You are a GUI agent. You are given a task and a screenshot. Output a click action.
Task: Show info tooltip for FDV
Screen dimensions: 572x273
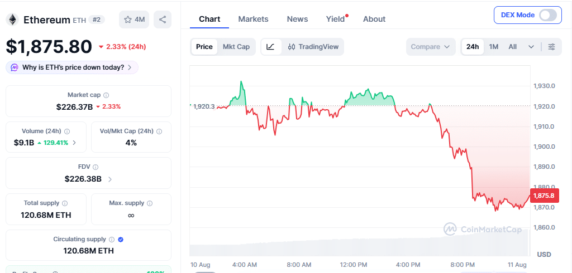[x=96, y=167]
